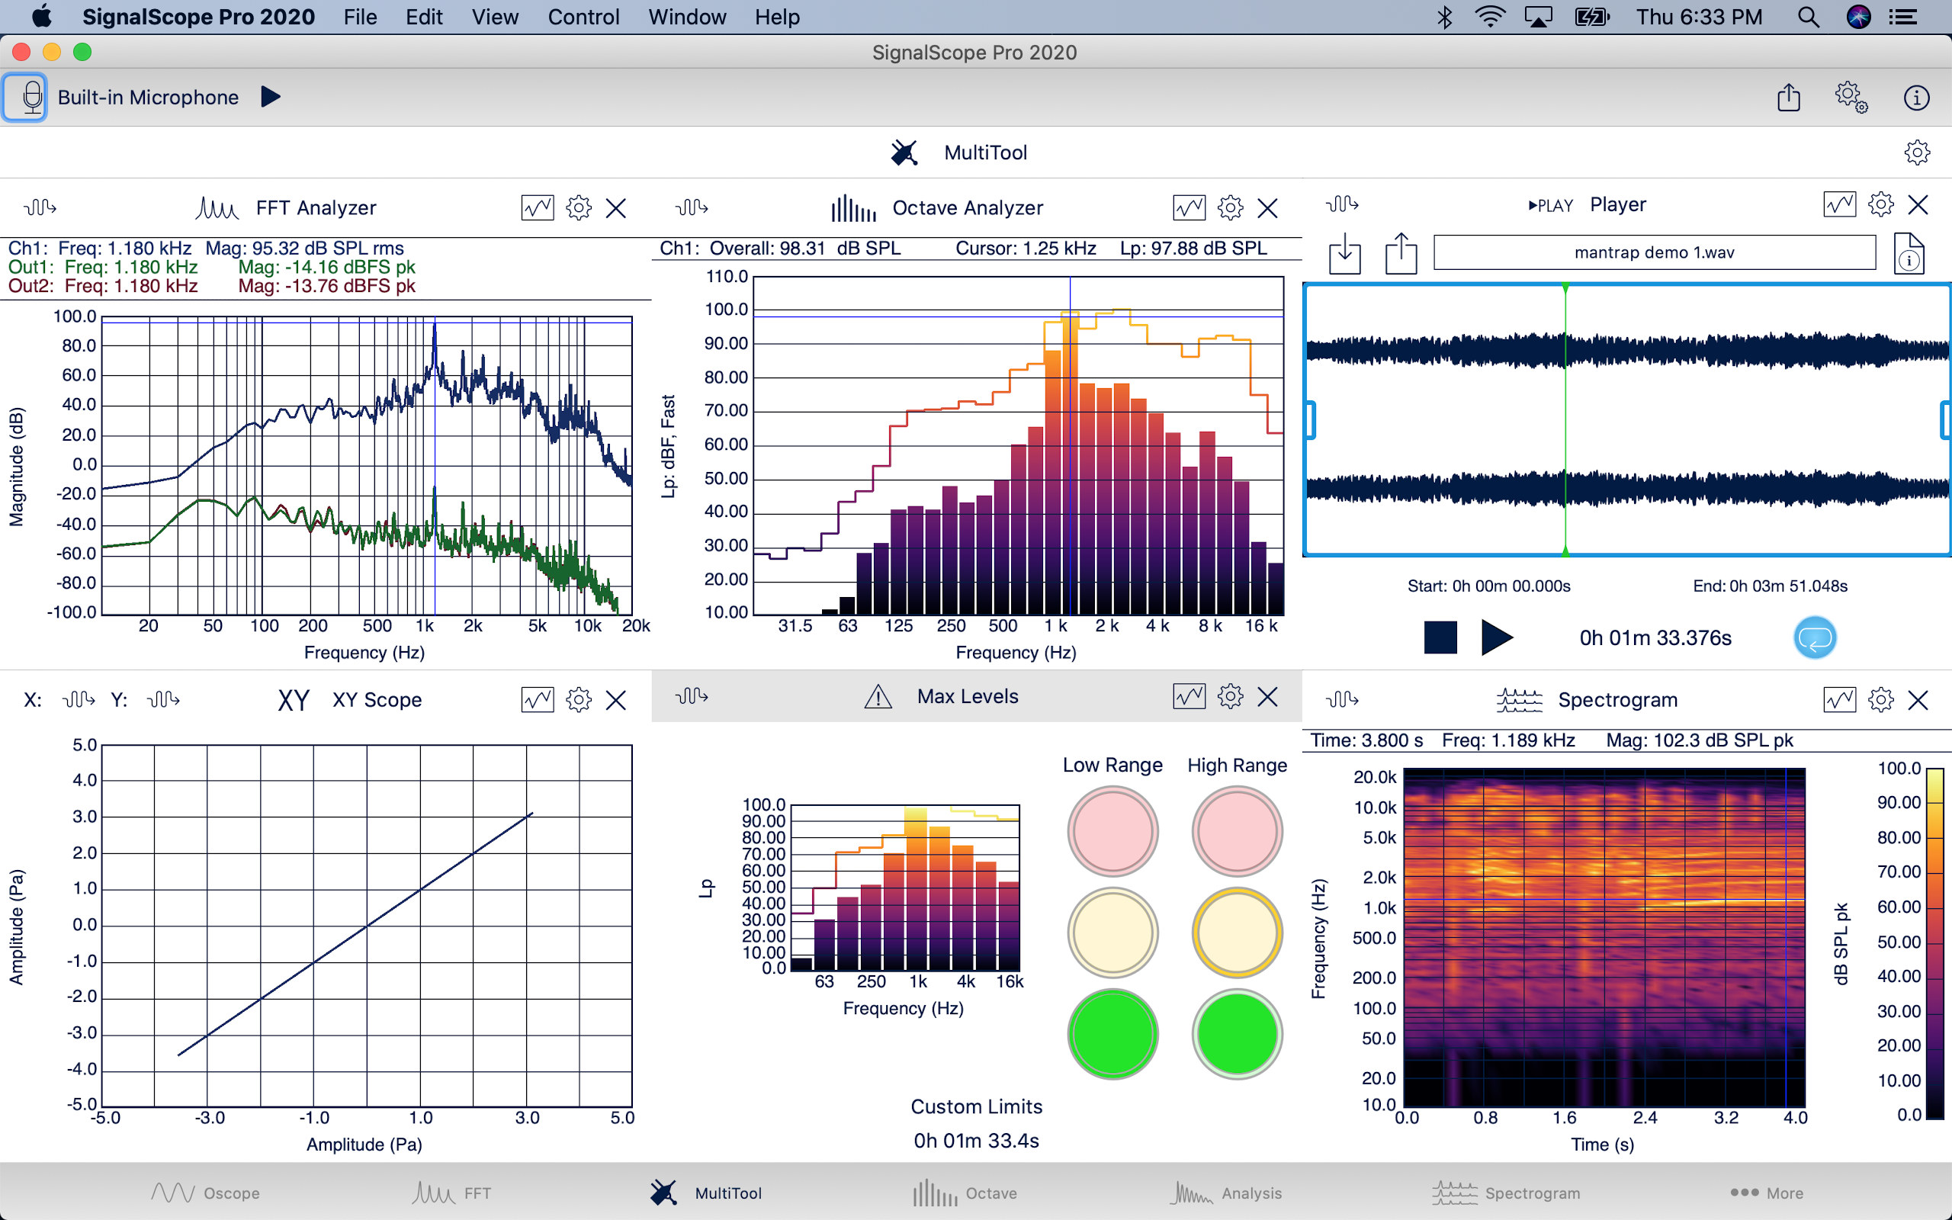This screenshot has width=1952, height=1220.
Task: Open the info icon in top toolbar
Action: (1916, 98)
